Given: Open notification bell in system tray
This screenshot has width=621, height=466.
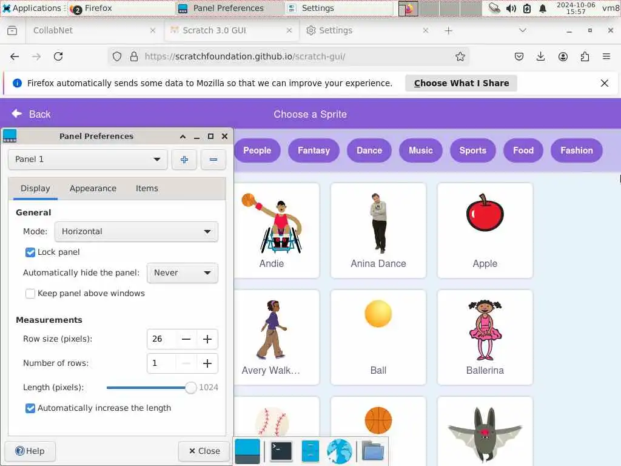Looking at the screenshot, I should pos(543,8).
